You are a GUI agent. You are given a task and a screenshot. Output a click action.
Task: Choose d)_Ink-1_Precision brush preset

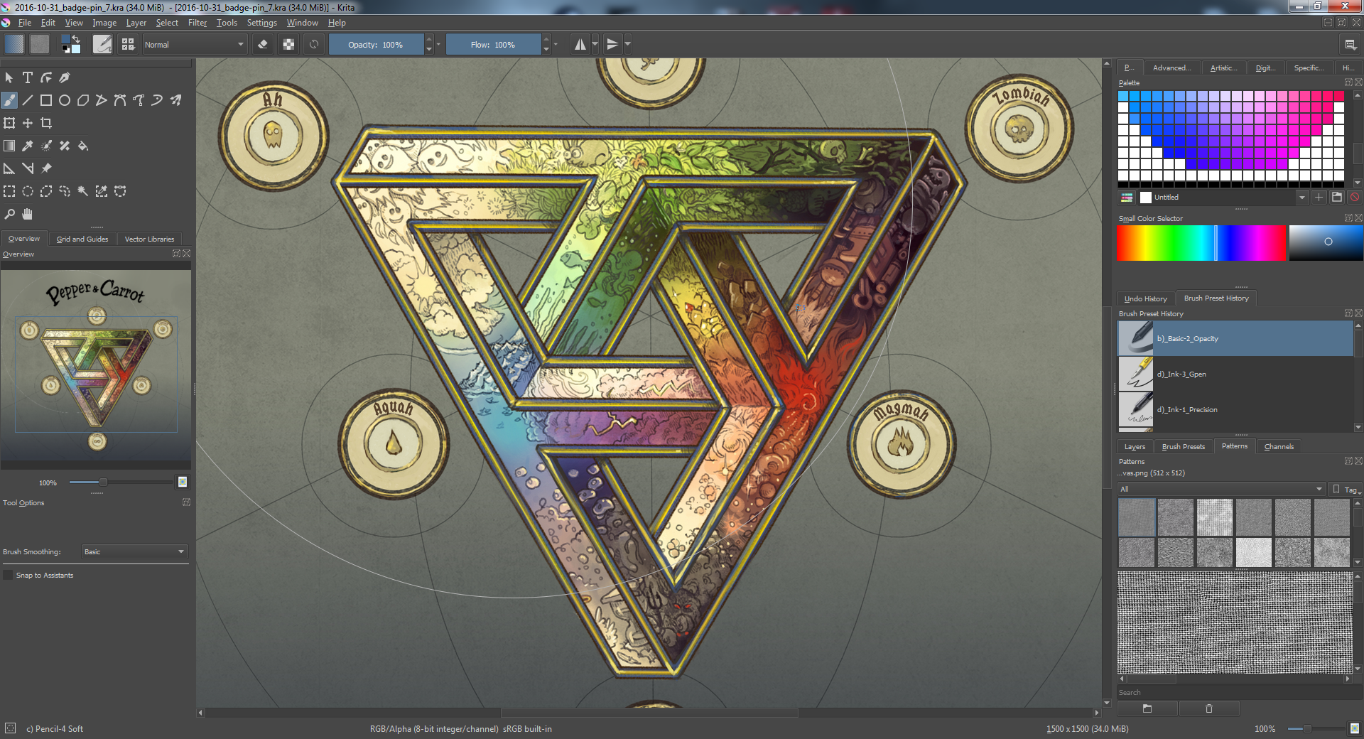point(1235,409)
